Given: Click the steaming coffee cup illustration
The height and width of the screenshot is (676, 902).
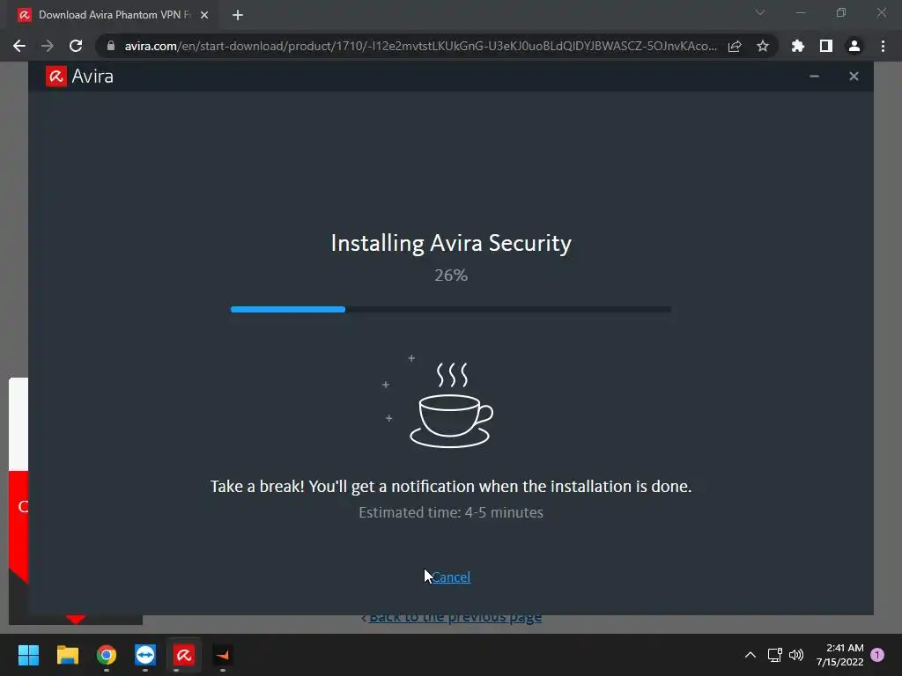Looking at the screenshot, I should pyautogui.click(x=451, y=405).
